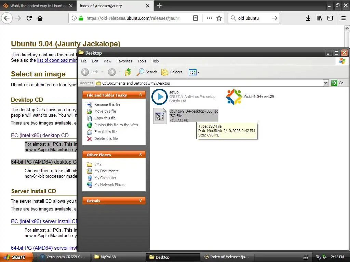Open a new browser tab
The height and width of the screenshot is (262, 350).
click(159, 5)
